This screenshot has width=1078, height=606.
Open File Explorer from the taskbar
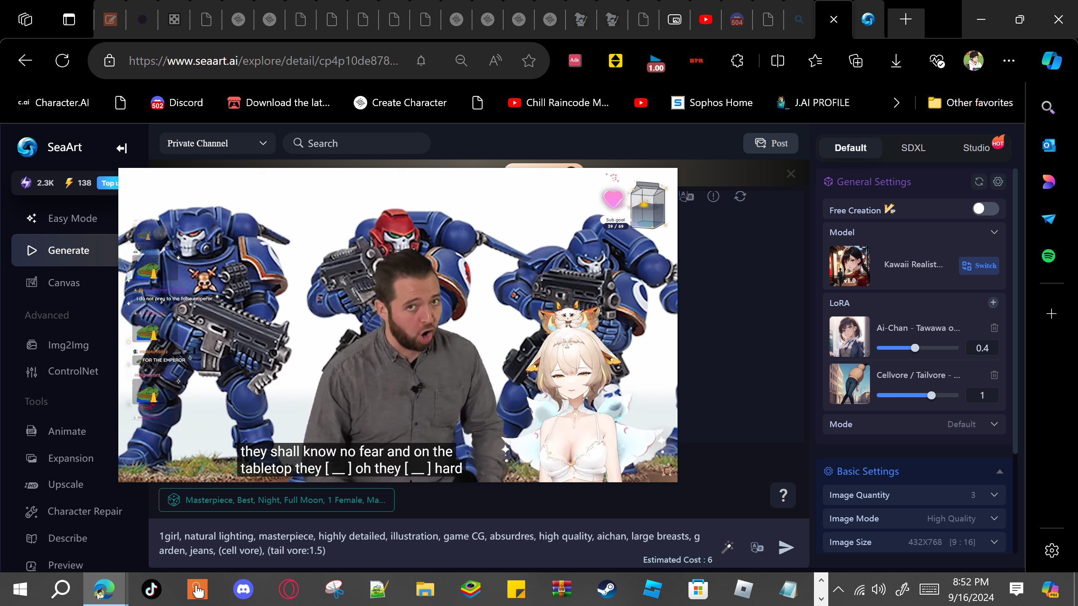pos(425,589)
